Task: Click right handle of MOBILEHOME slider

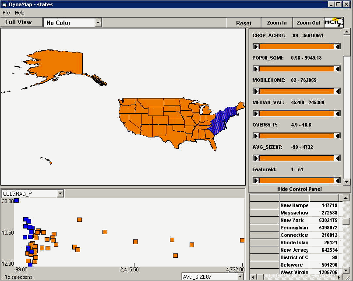Action: pos(337,91)
